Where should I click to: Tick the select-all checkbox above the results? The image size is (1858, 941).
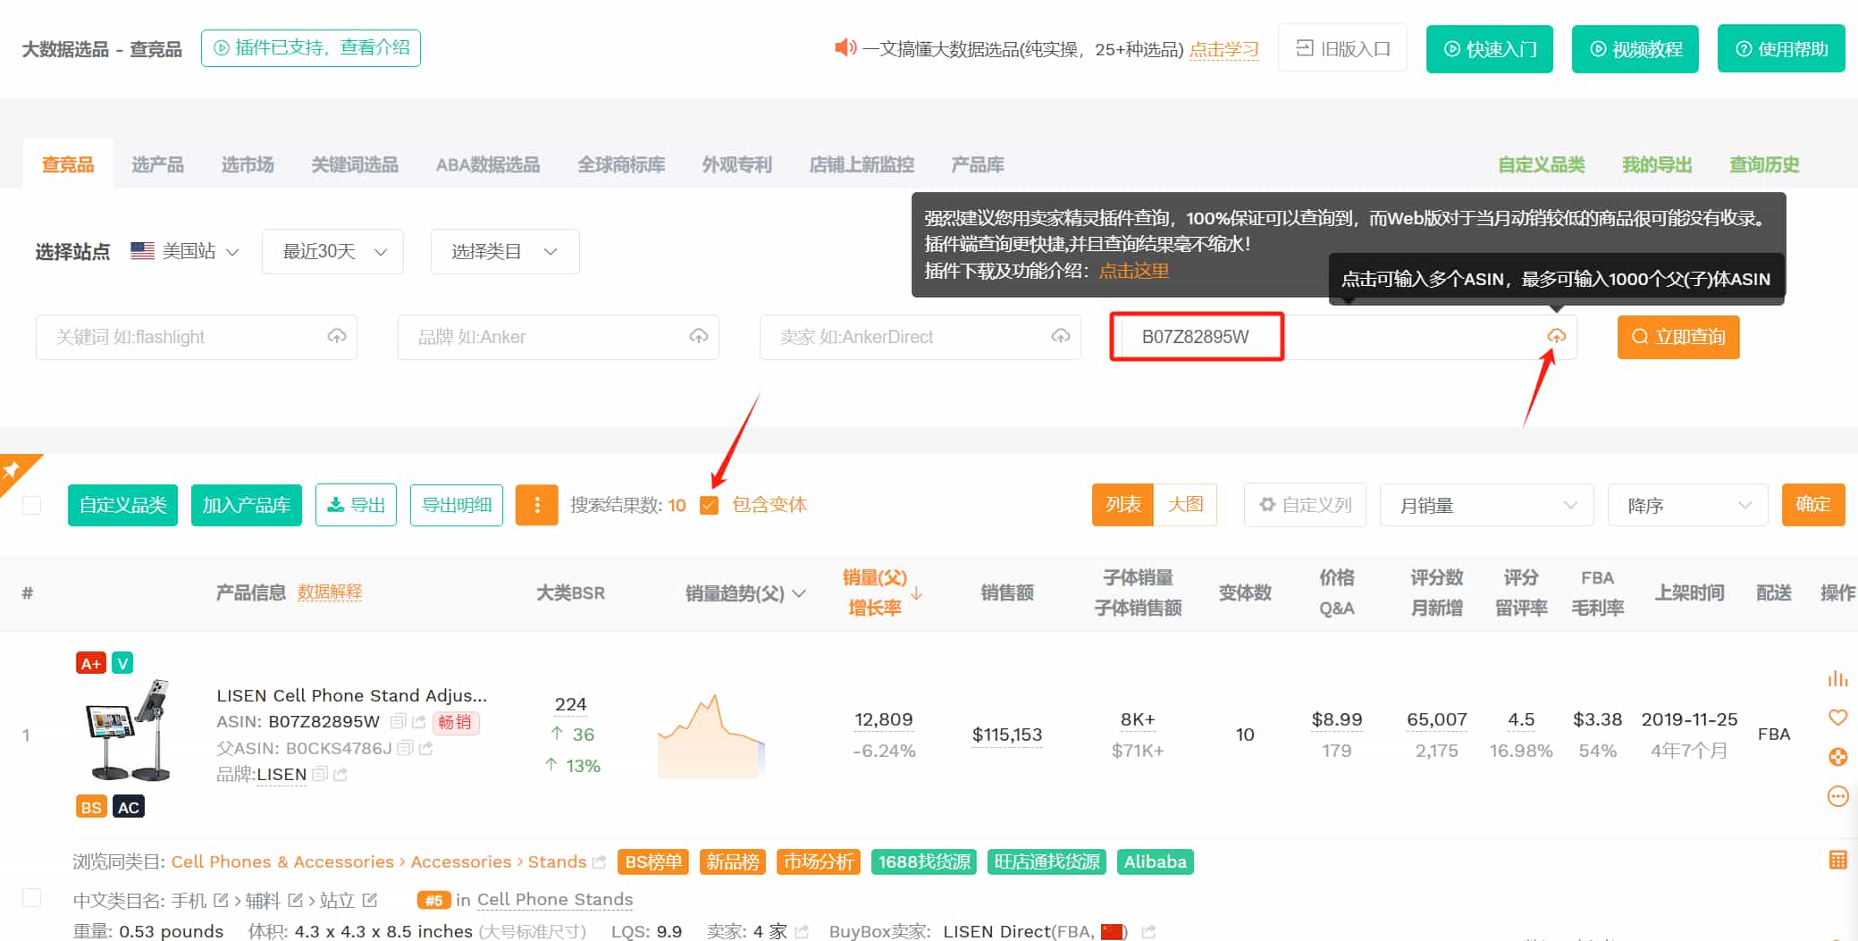pos(32,505)
